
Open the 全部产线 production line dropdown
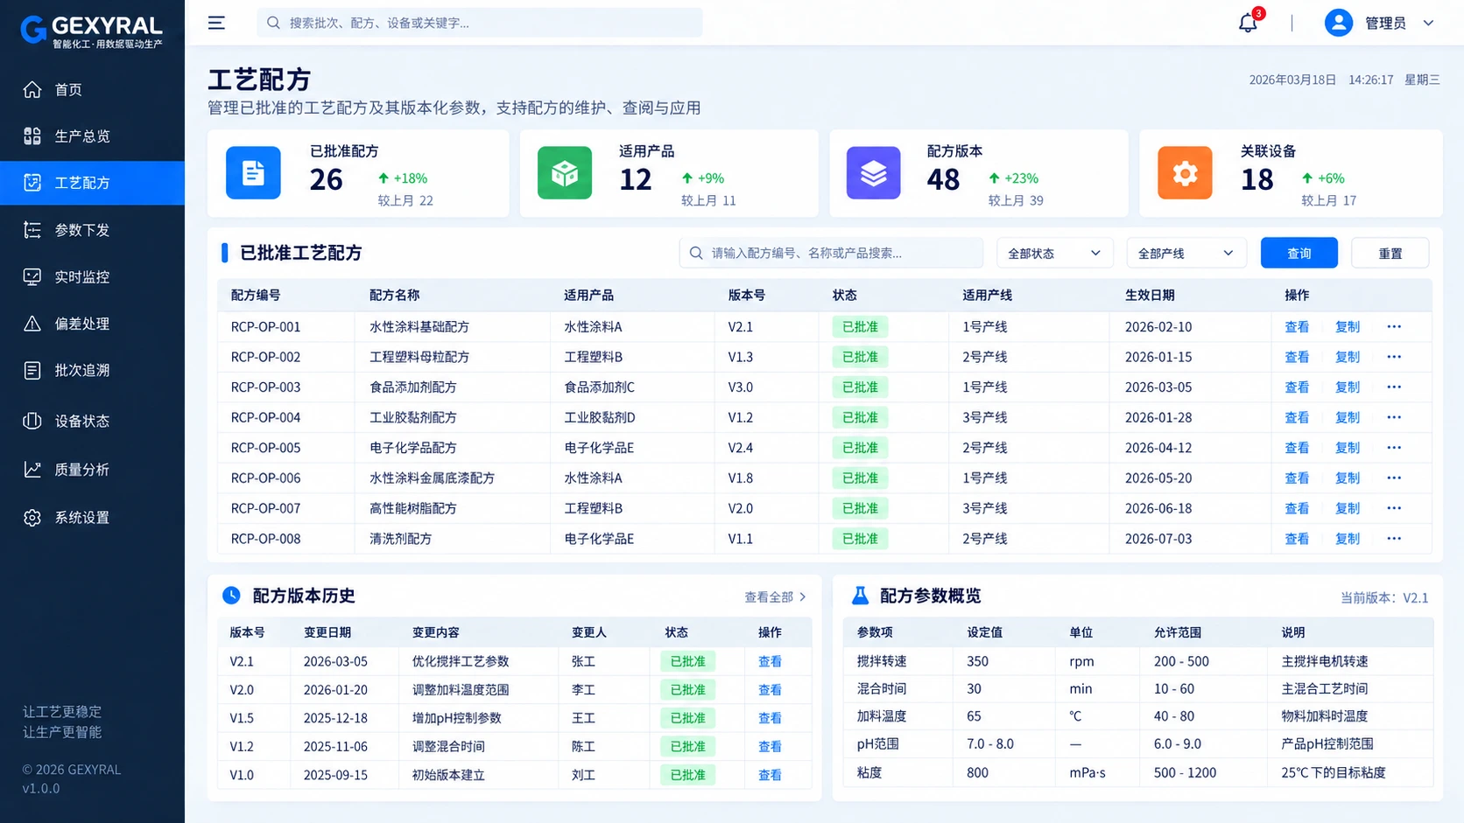[x=1186, y=253]
